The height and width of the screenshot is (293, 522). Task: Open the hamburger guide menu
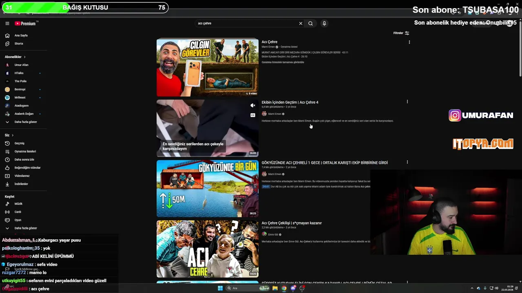[7, 24]
